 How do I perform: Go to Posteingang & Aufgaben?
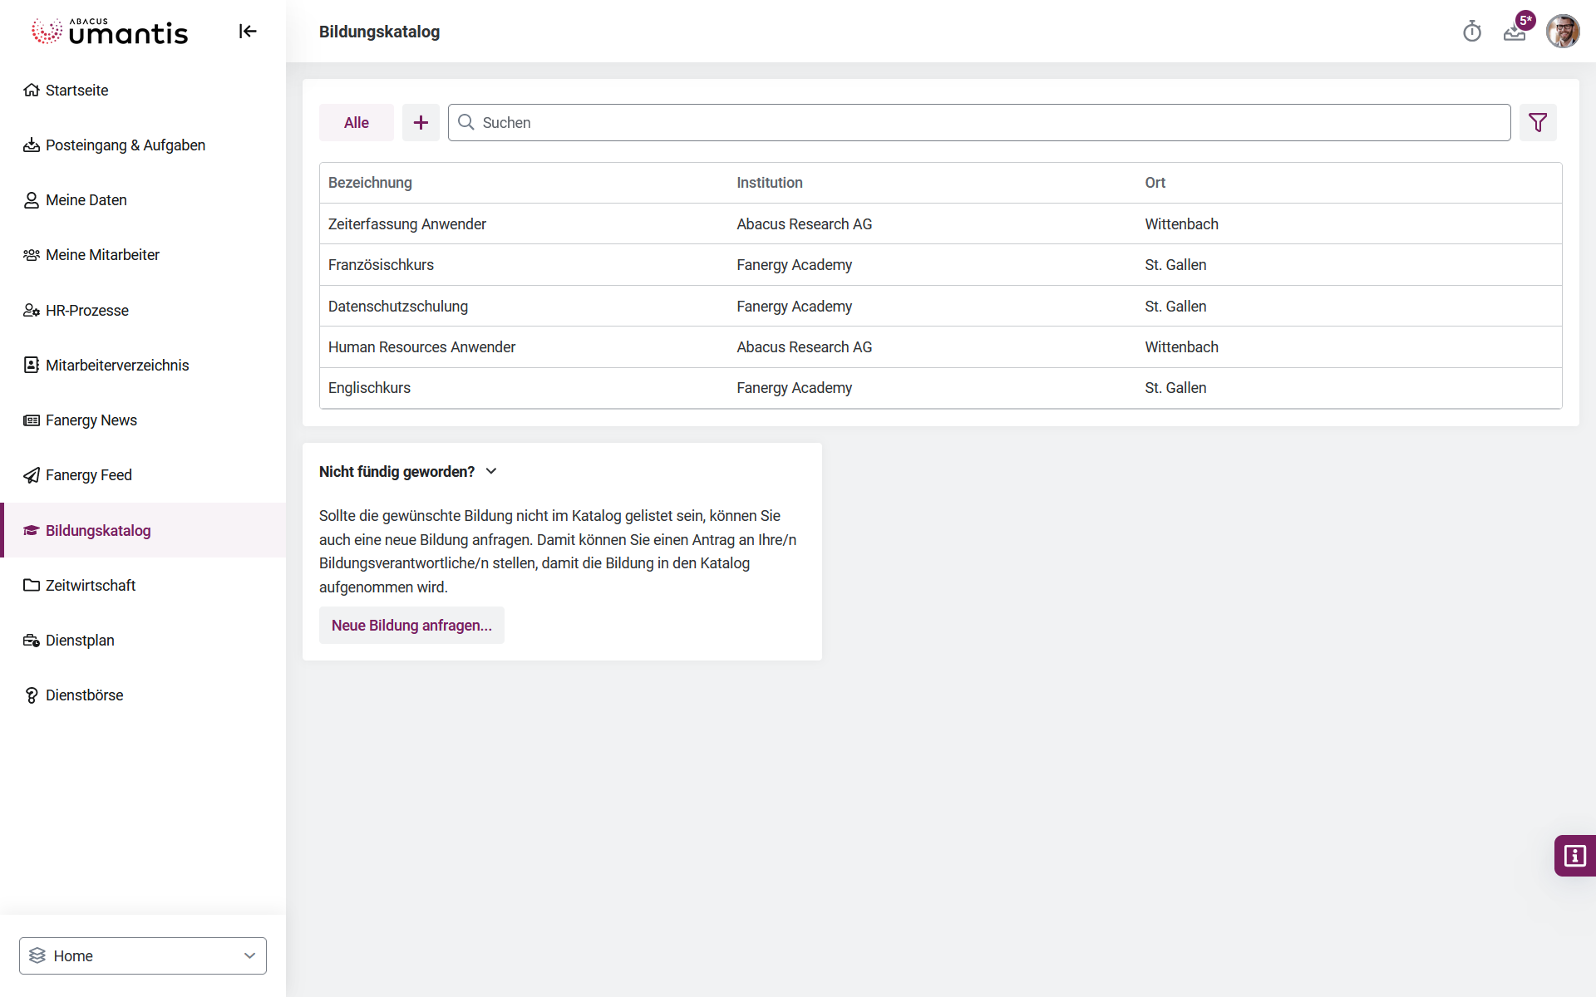(125, 145)
